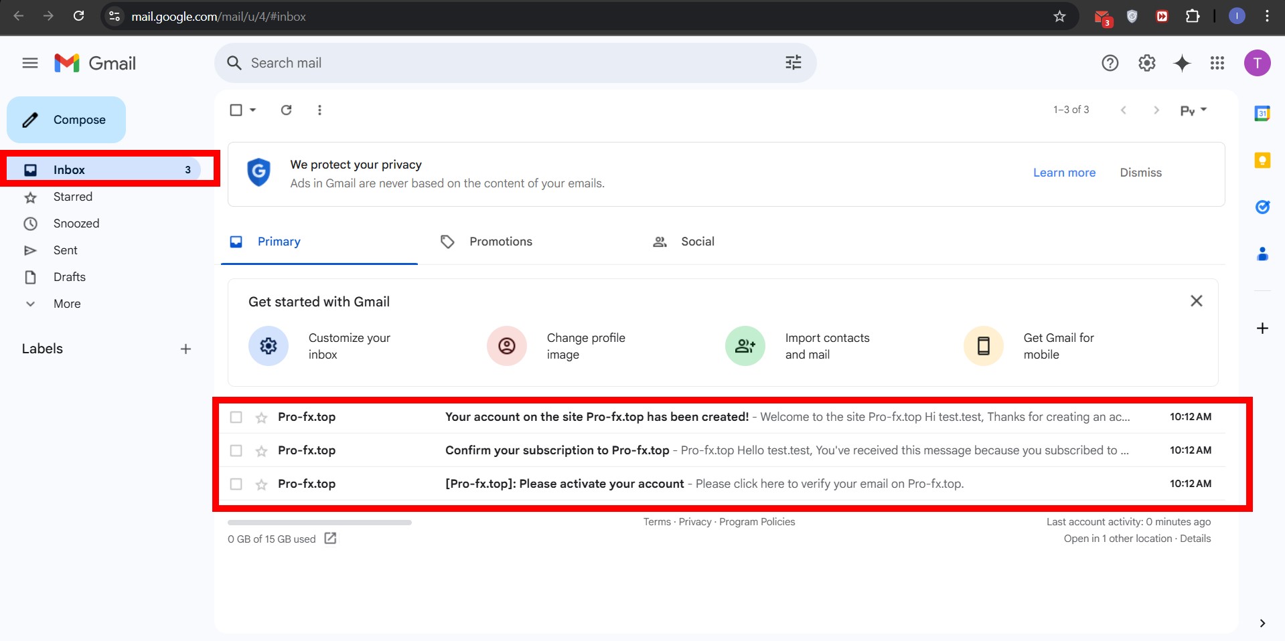Click Customize your inbox gear icon
This screenshot has width=1285, height=641.
(269, 346)
